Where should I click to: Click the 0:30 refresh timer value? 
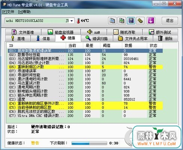coord(114,143)
